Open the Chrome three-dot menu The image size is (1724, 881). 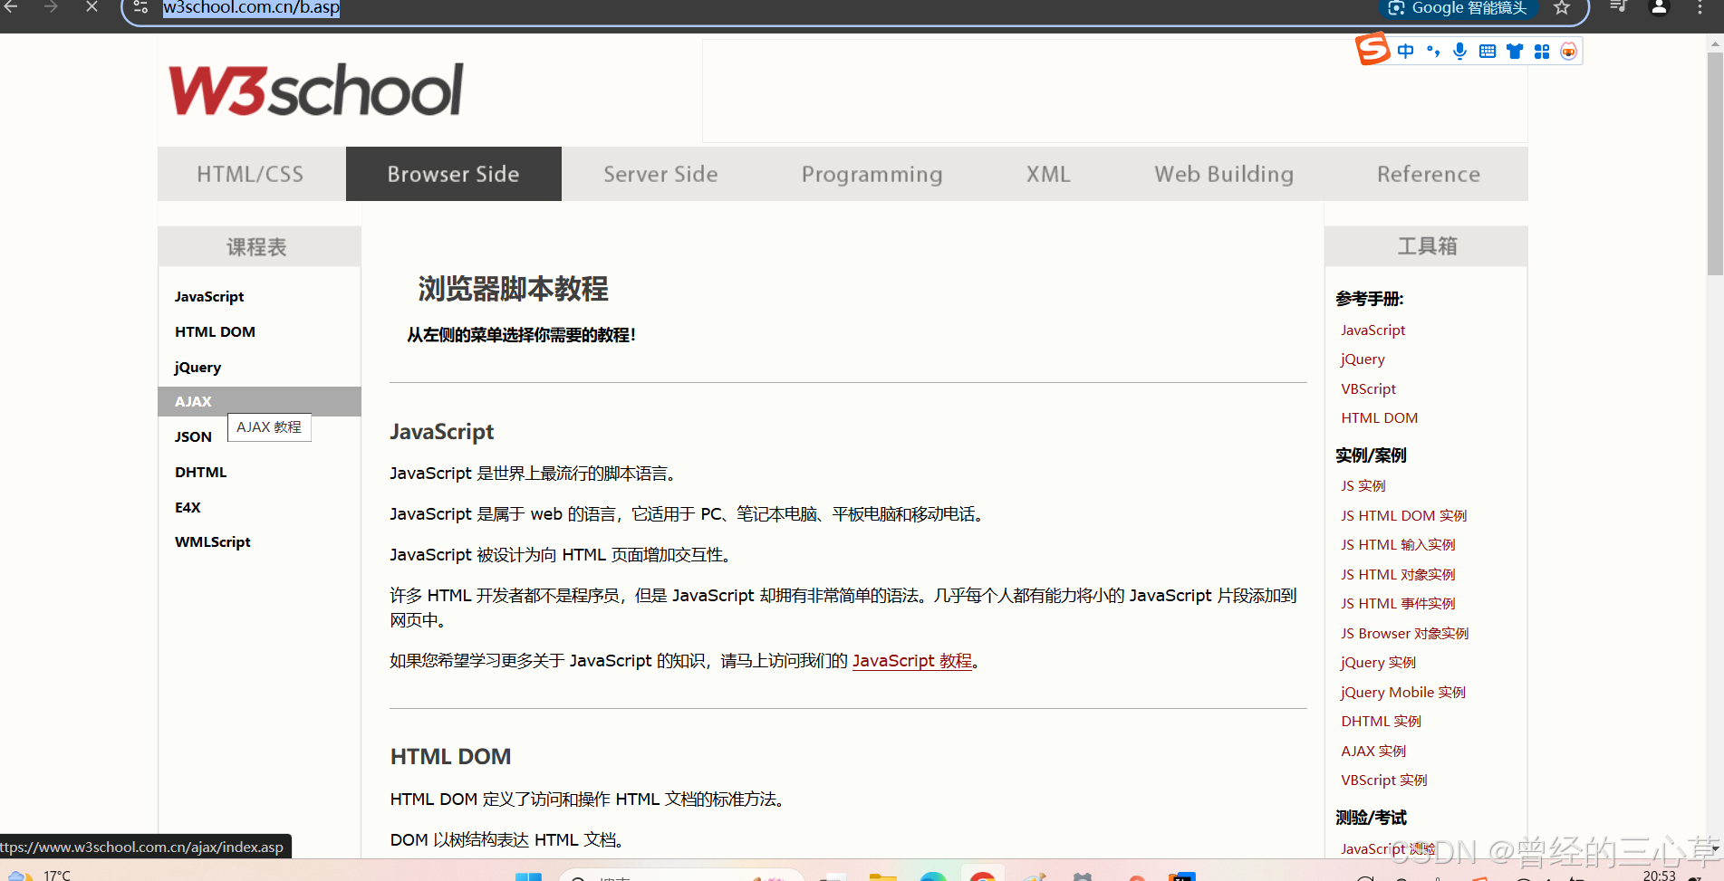[x=1700, y=8]
